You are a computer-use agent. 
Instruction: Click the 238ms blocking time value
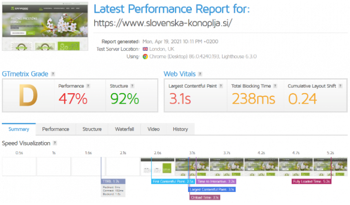pyautogui.click(x=253, y=99)
